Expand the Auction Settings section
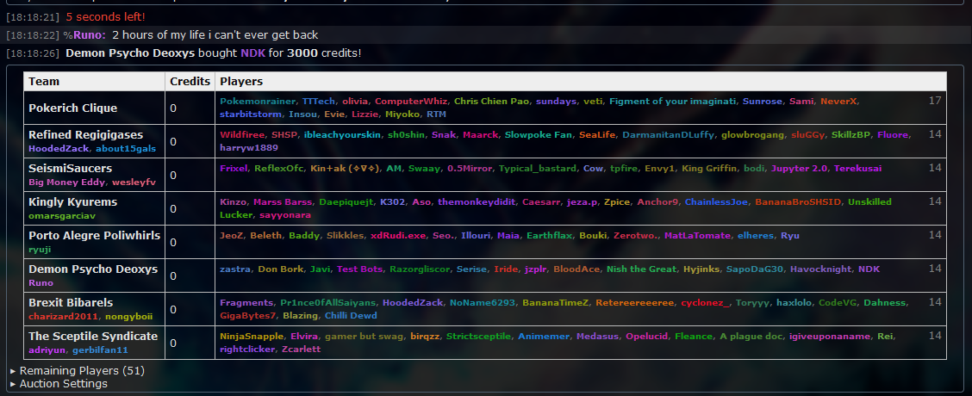 (x=63, y=384)
